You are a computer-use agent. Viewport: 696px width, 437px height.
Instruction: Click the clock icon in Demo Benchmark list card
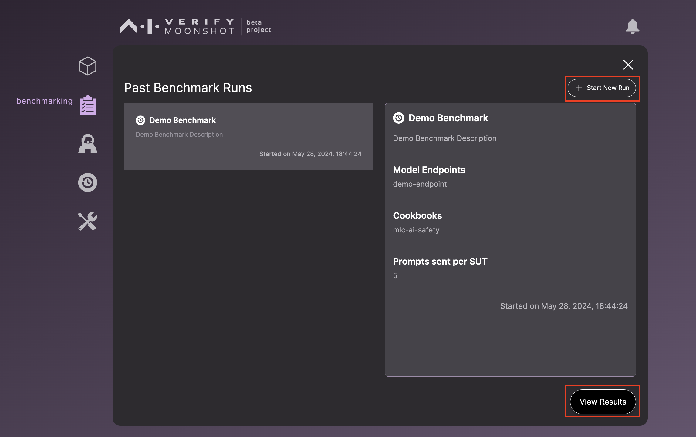140,120
